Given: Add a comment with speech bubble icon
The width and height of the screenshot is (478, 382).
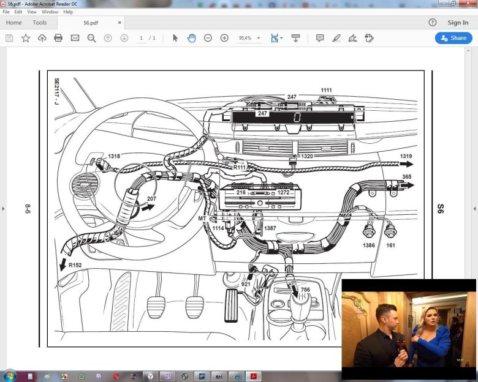Looking at the screenshot, I should [x=319, y=38].
